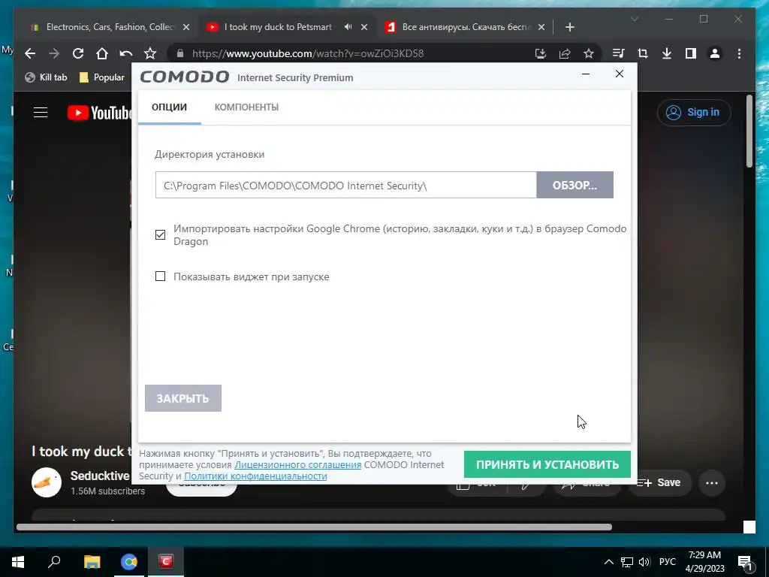This screenshot has width=769, height=577.
Task: Open the Popular bookmarks folder
Action: 102,77
